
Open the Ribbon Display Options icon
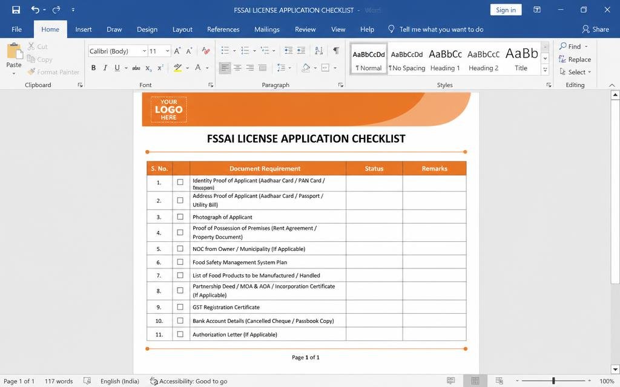click(x=537, y=10)
